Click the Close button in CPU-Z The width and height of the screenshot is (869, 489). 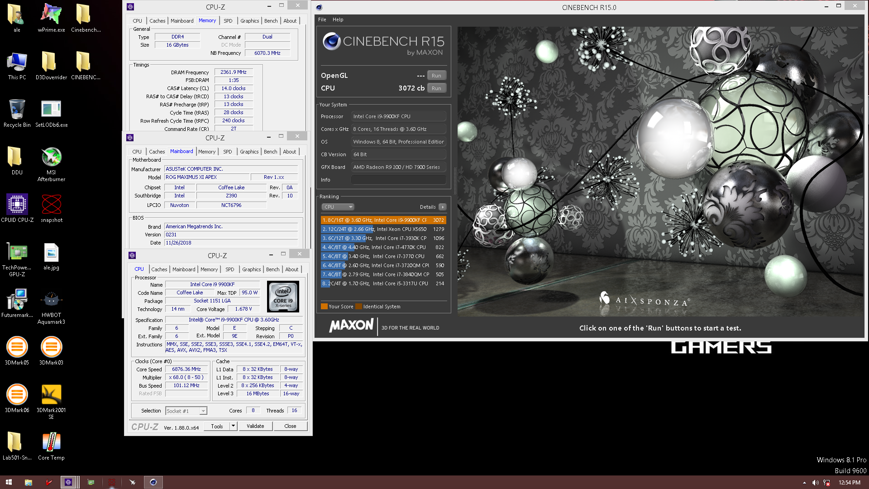[x=290, y=426]
